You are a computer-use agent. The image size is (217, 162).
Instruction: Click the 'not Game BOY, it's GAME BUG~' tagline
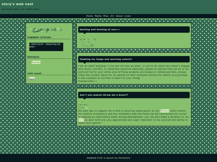click(20, 9)
